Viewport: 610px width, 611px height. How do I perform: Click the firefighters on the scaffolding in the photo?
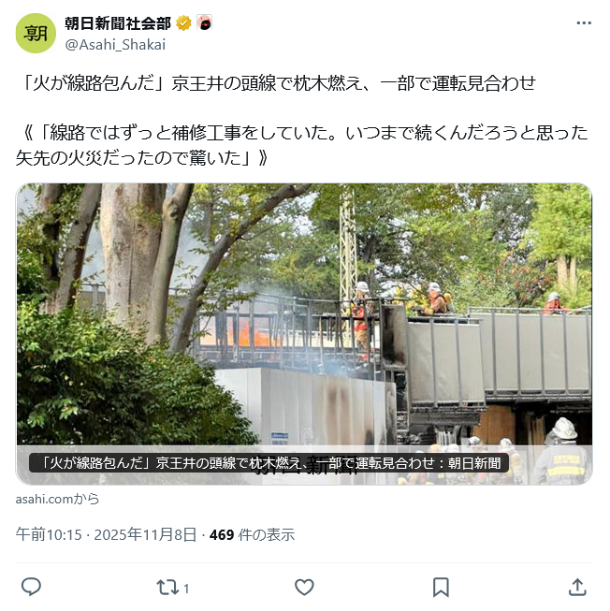tap(401, 302)
